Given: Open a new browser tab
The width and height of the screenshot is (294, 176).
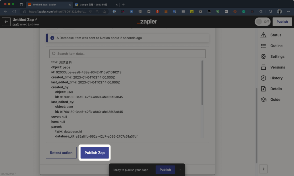Looking at the screenshot, I should (x=123, y=5).
